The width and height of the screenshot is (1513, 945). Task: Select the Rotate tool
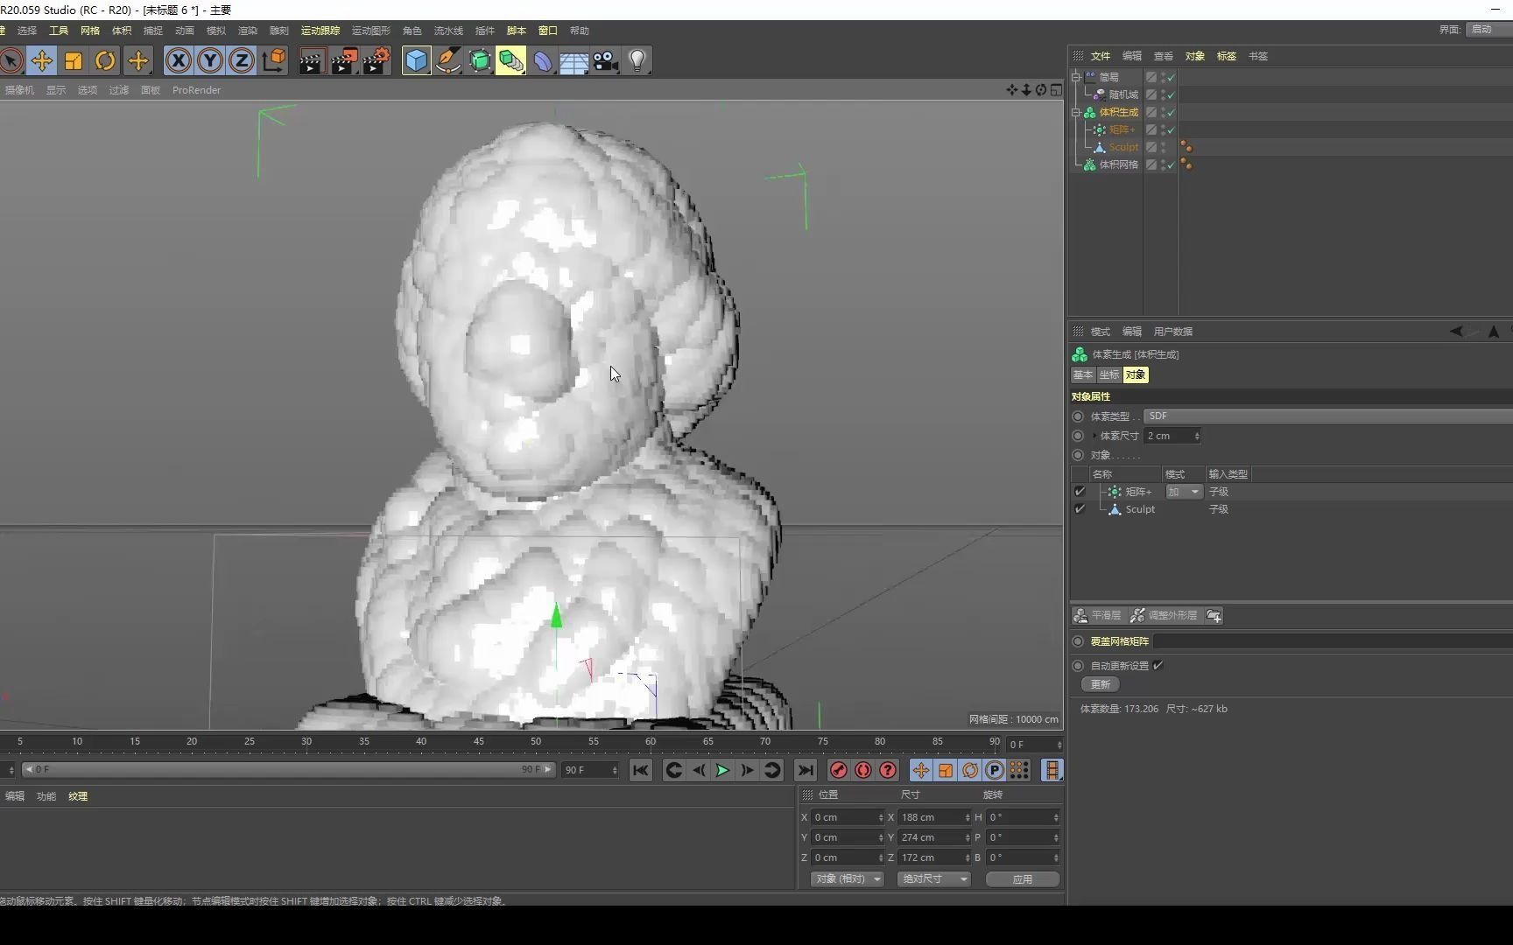coord(105,60)
